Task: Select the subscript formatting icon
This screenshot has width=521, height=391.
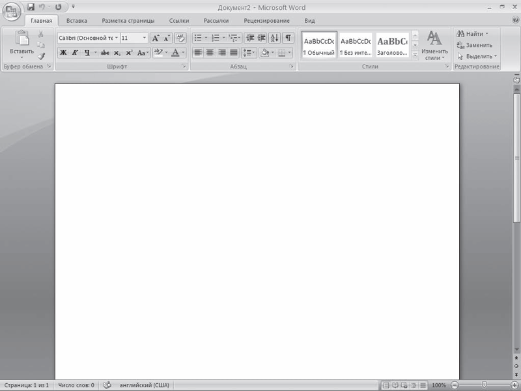Action: (x=117, y=51)
